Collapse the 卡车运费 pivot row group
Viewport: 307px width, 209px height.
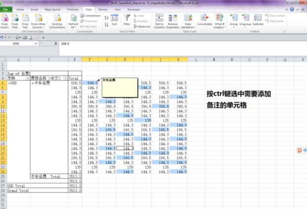33,83
